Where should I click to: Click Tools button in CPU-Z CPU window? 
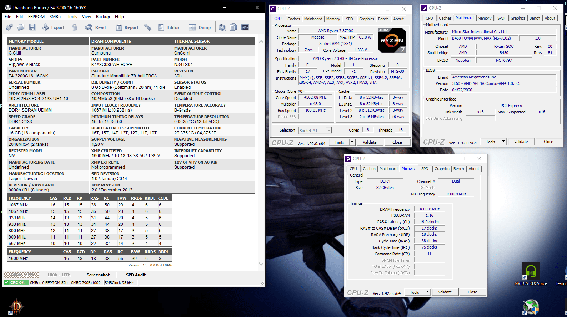point(339,142)
